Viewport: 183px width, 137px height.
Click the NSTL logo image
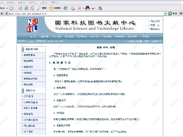coord(32,25)
